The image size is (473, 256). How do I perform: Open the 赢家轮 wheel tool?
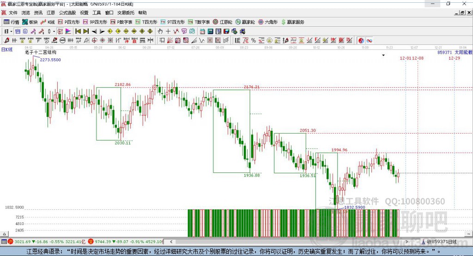[x=245, y=22]
